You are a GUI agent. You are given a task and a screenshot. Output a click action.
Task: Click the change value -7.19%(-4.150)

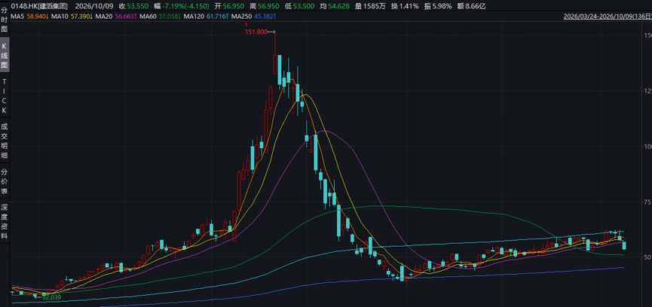coord(185,6)
